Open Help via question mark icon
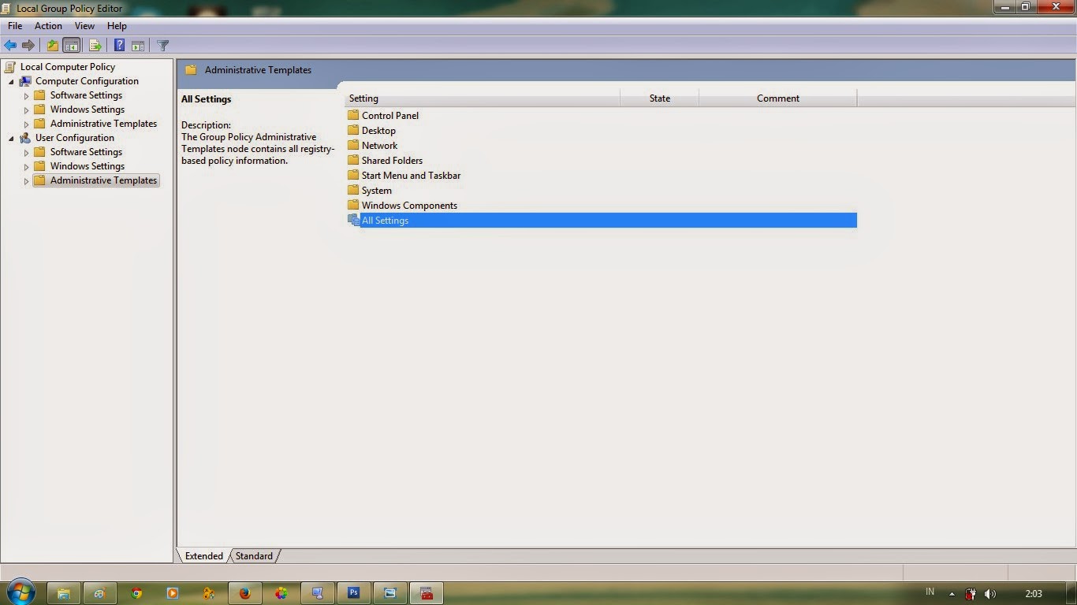This screenshot has width=1077, height=605. pyautogui.click(x=119, y=46)
